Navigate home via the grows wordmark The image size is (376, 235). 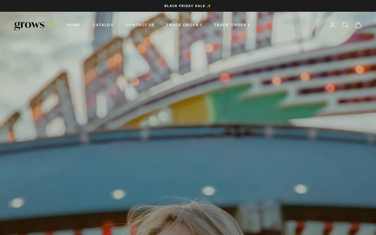point(29,25)
